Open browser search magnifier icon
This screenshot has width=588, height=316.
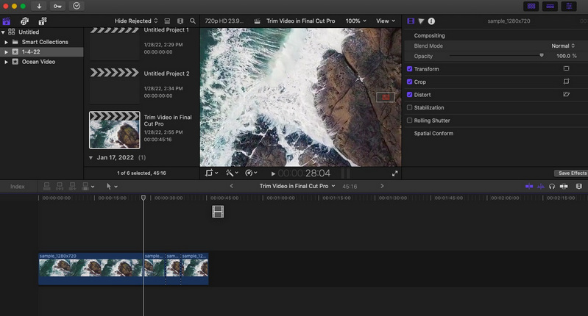(192, 21)
